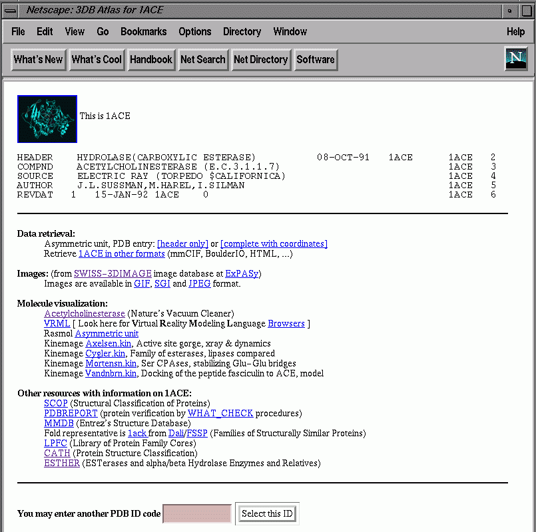Visit the ExPASy link

242,273
